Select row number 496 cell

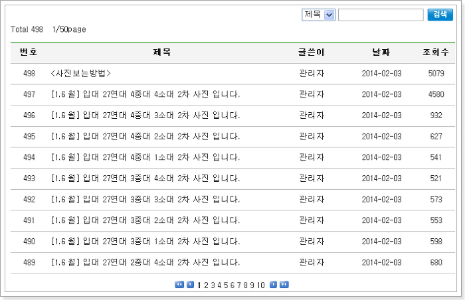(x=29, y=115)
